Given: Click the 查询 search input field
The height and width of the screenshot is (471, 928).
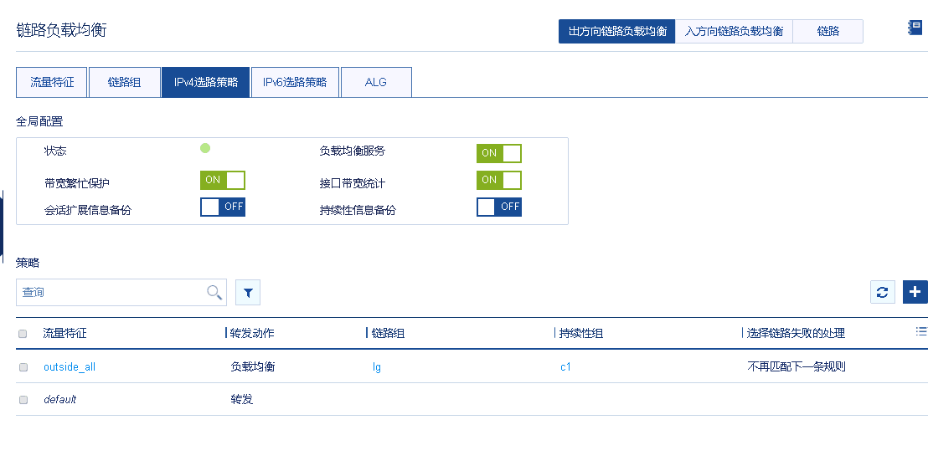Looking at the screenshot, I should click(109, 292).
